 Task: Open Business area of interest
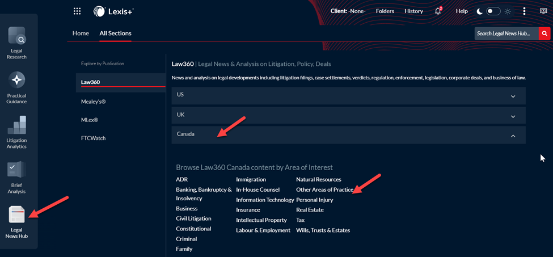187,208
